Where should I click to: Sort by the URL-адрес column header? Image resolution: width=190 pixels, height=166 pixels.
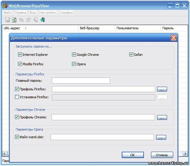40,28
